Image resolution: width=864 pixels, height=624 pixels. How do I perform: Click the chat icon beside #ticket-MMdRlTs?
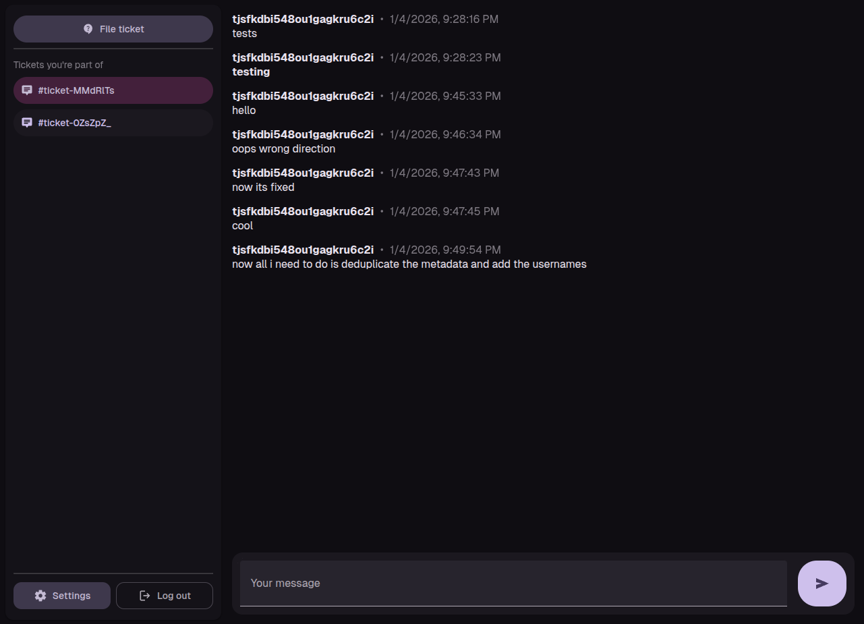[x=27, y=90]
